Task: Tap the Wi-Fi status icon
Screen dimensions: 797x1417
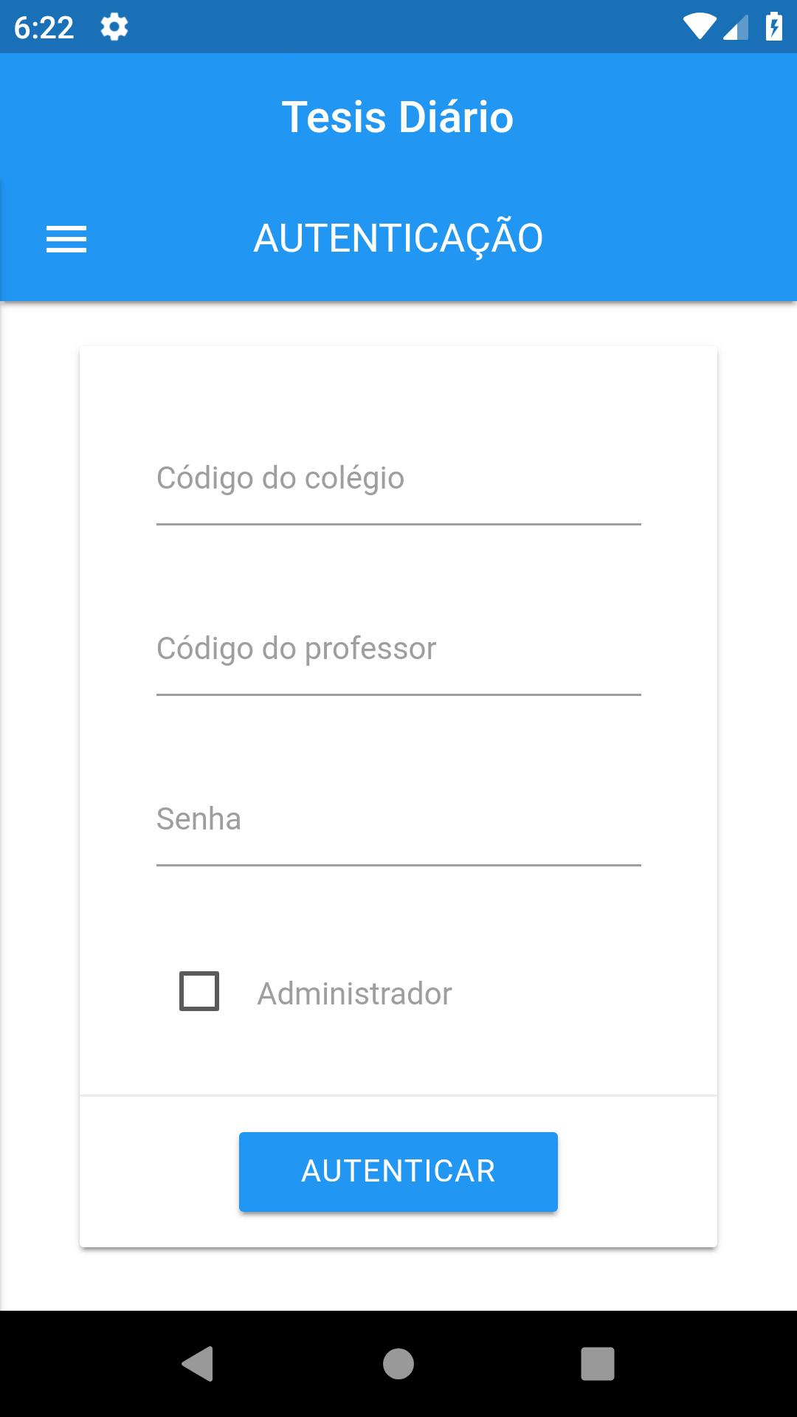Action: click(699, 27)
